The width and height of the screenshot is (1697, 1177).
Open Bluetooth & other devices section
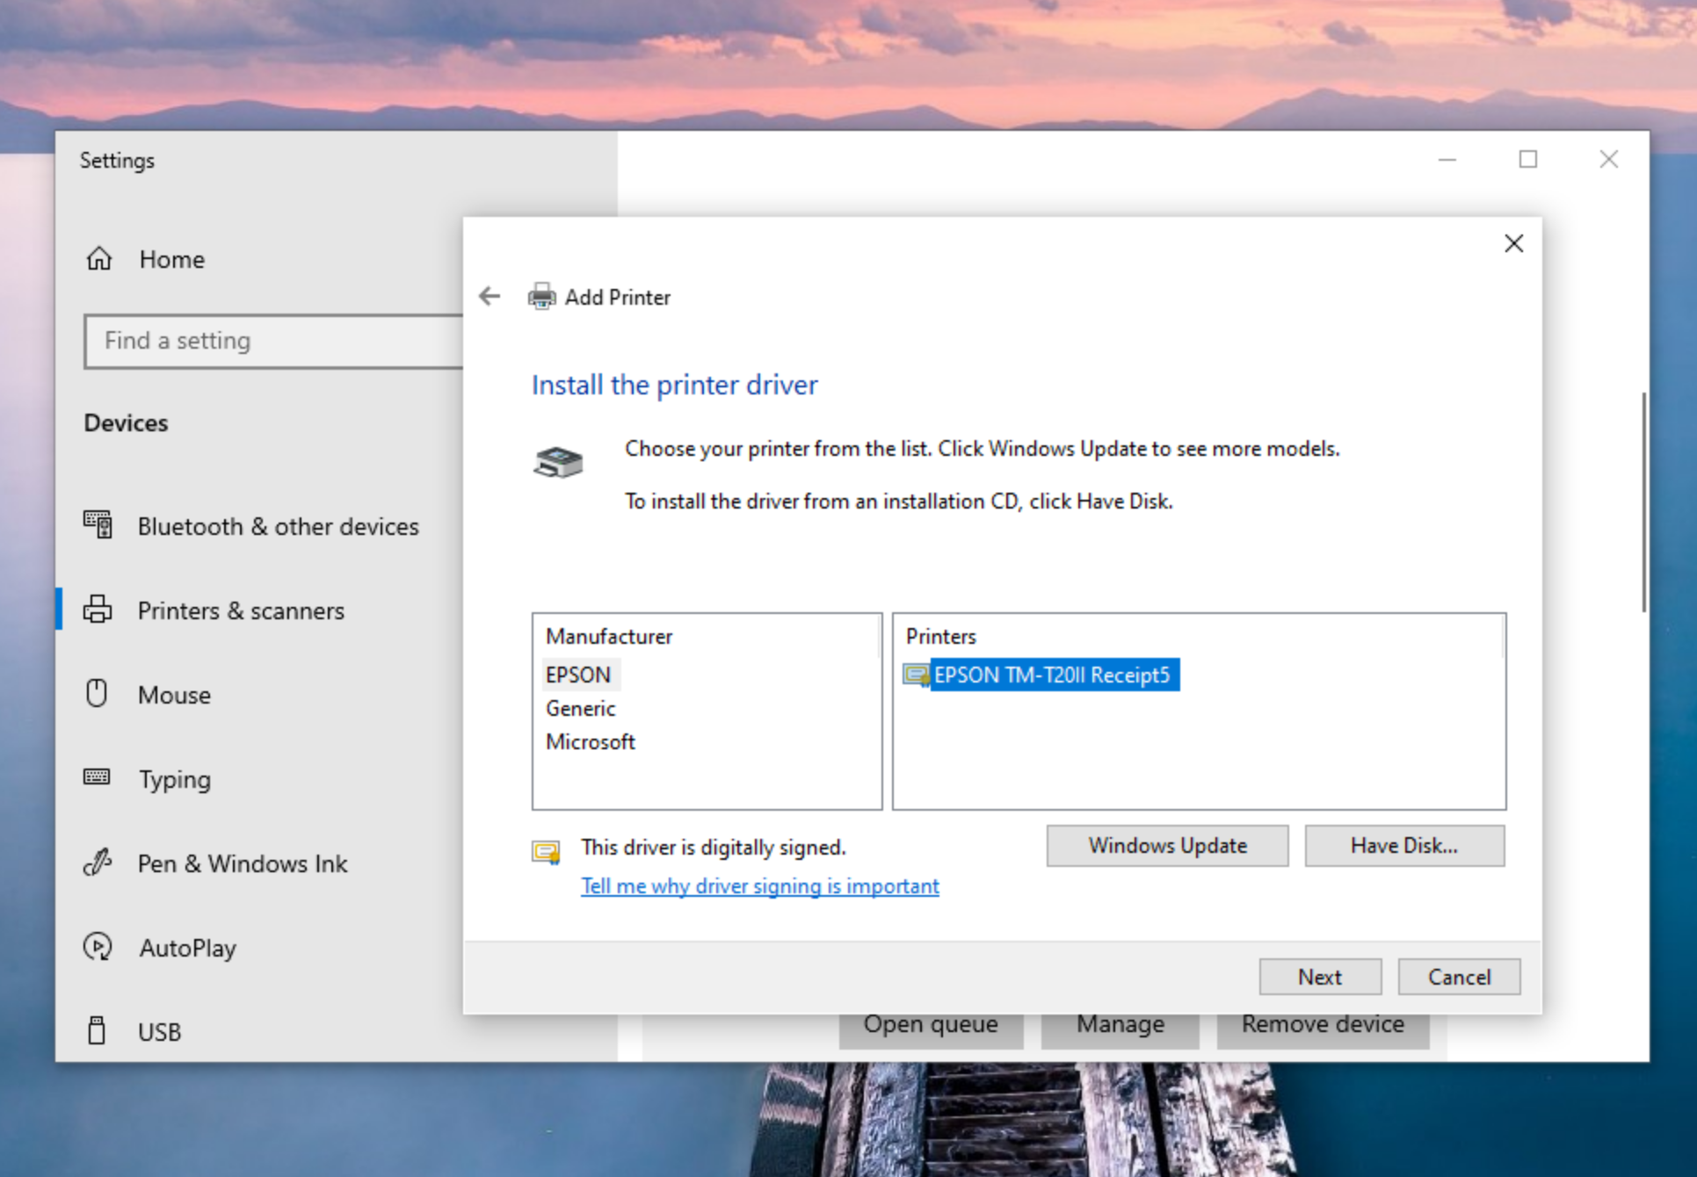point(277,526)
